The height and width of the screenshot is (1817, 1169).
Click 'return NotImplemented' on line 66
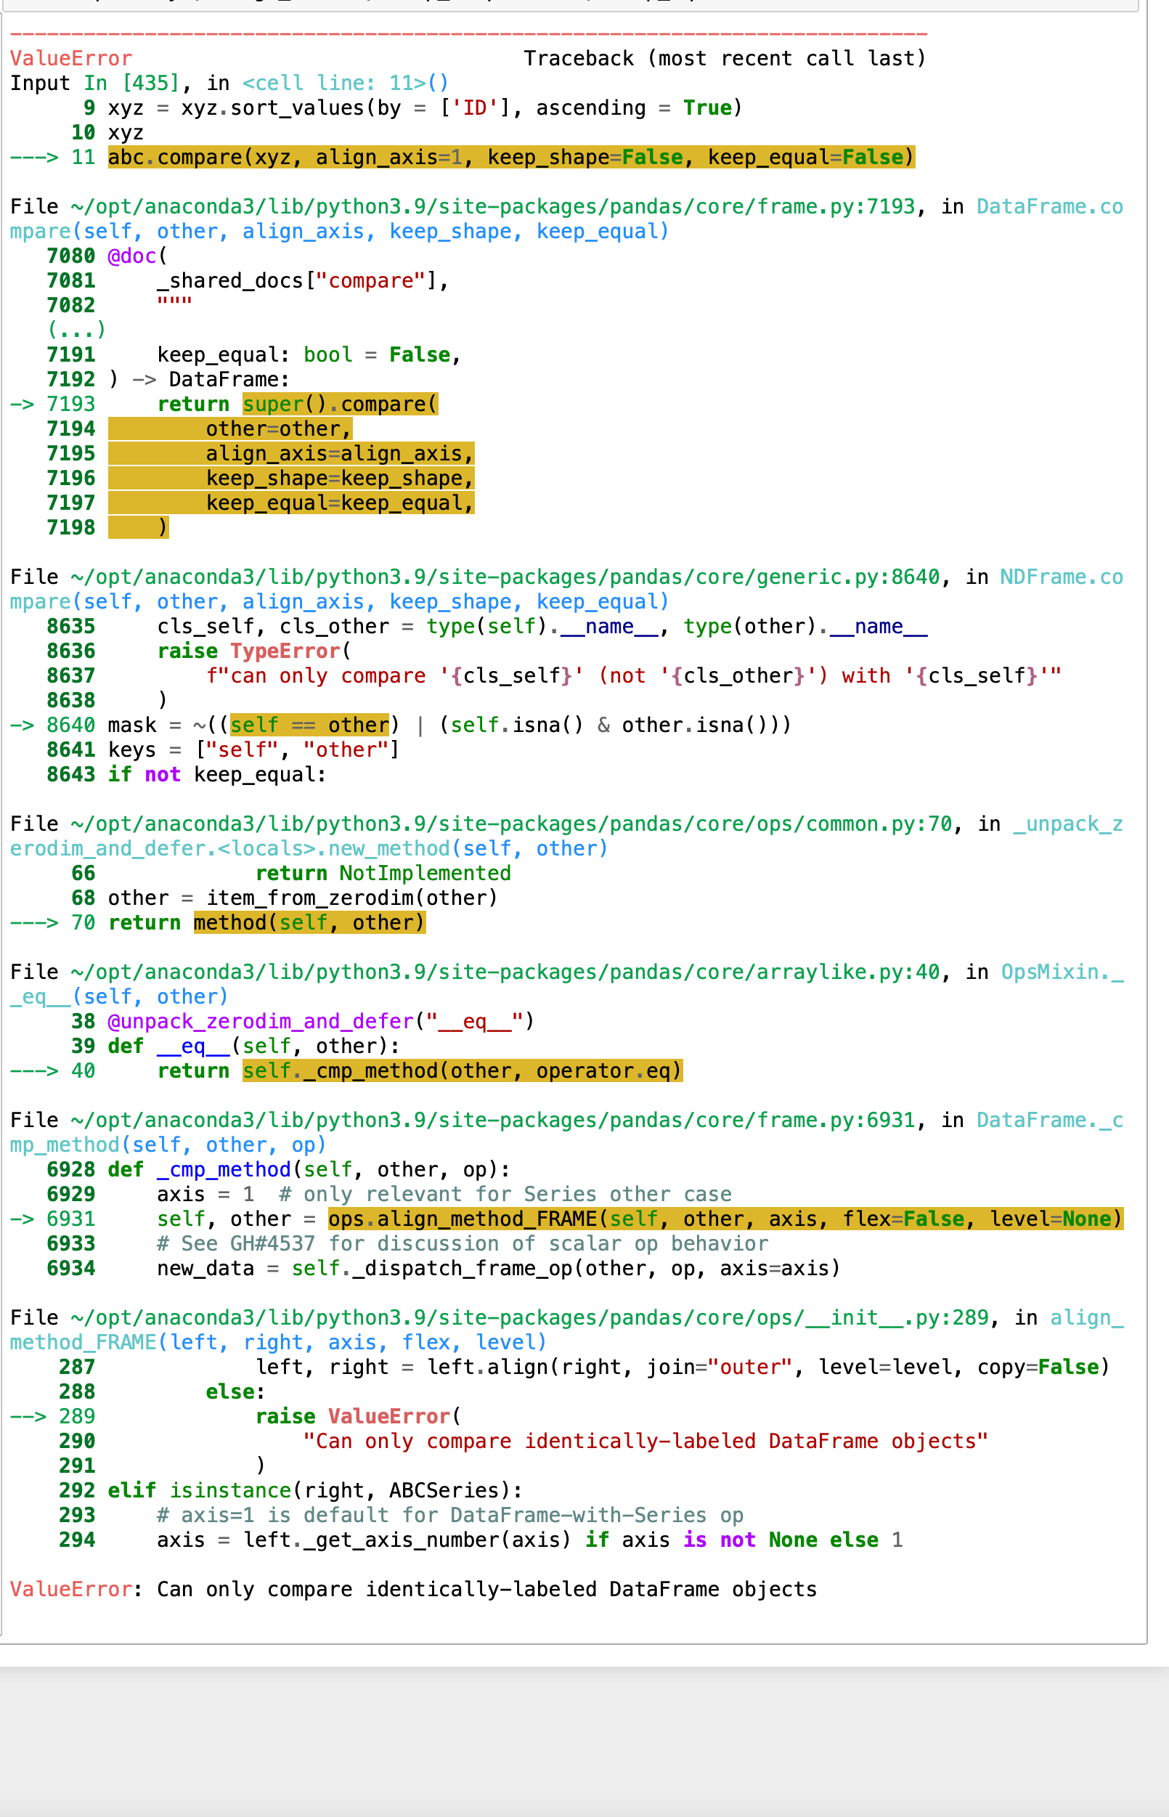pyautogui.click(x=383, y=873)
